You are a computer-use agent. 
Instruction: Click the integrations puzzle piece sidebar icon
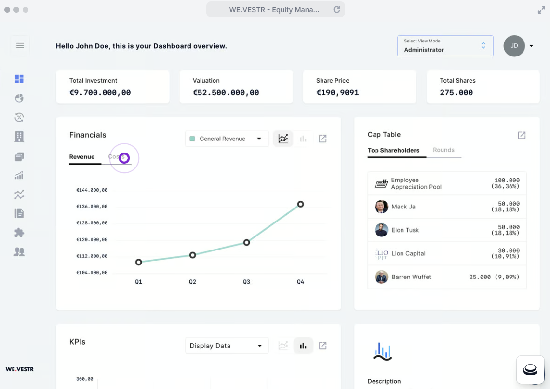click(x=19, y=233)
